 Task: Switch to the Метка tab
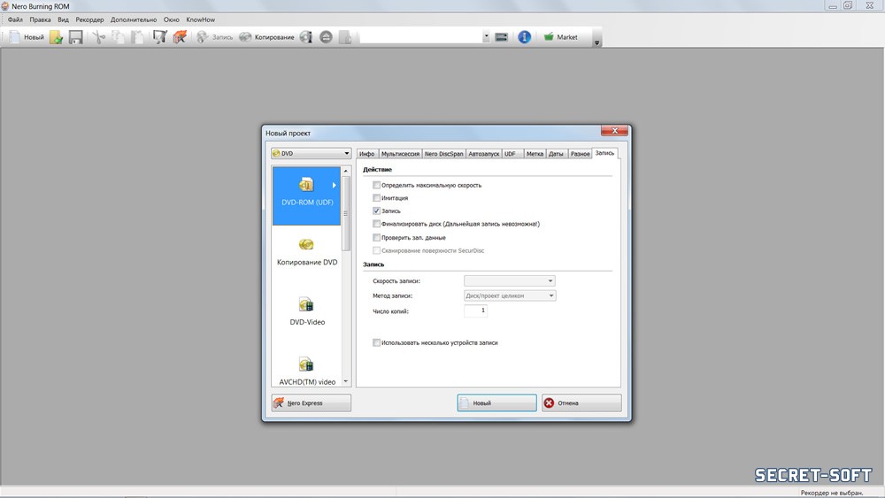(535, 154)
